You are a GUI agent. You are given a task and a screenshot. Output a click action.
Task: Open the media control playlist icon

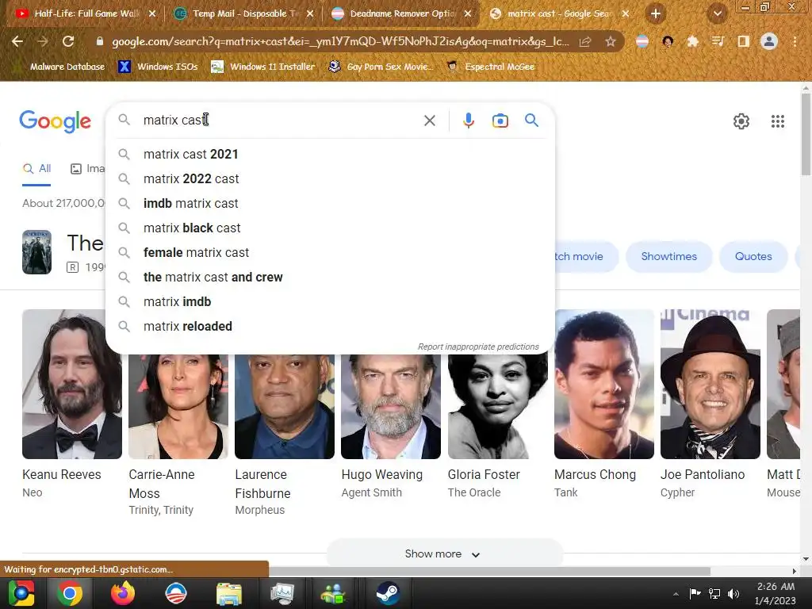coord(718,41)
